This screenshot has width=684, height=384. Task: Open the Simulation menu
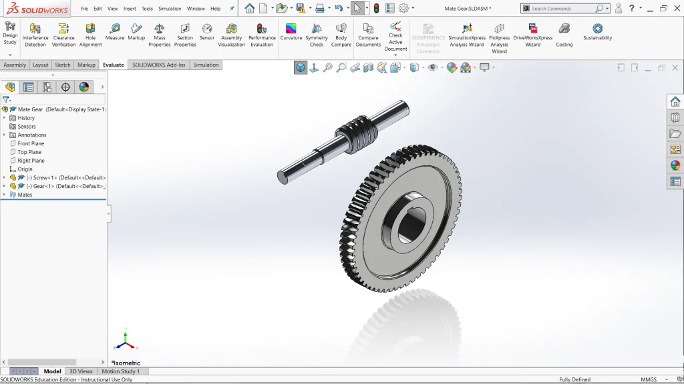click(170, 8)
